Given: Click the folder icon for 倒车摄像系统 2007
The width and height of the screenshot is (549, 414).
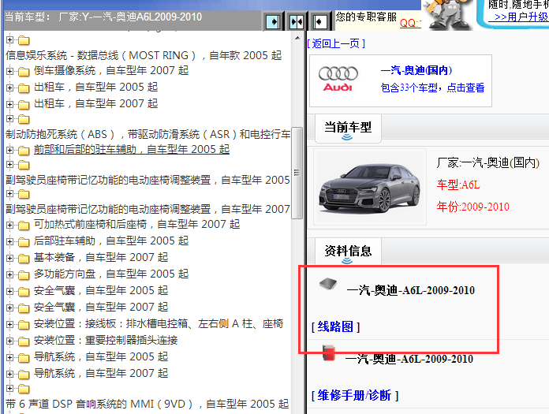Looking at the screenshot, I should click(24, 72).
